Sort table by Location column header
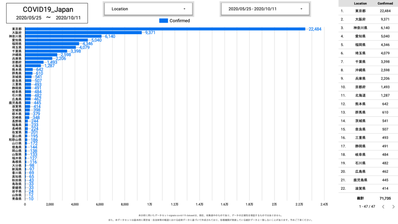The height and width of the screenshot is (224, 398). (360, 3)
